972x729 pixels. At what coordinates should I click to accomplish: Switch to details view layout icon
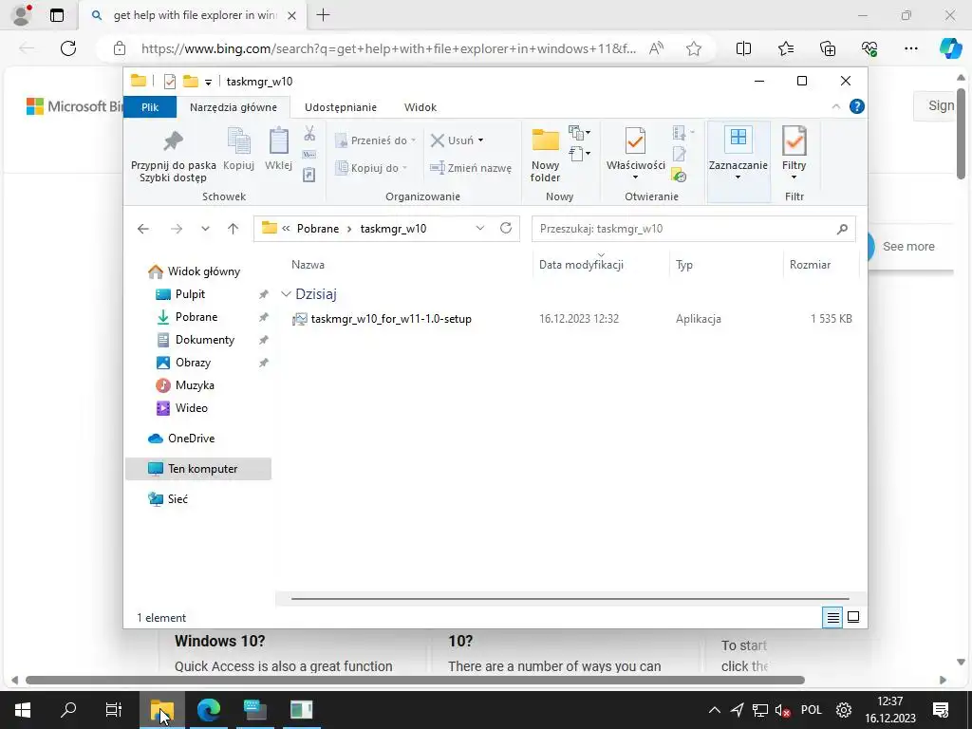pos(832,617)
